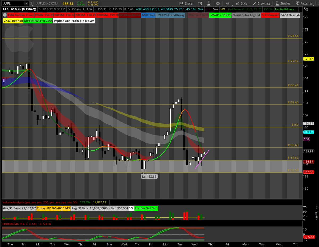The height and width of the screenshot is (247, 319).
Task: Click the chart snapshot camera icon
Action: pos(199,3)
